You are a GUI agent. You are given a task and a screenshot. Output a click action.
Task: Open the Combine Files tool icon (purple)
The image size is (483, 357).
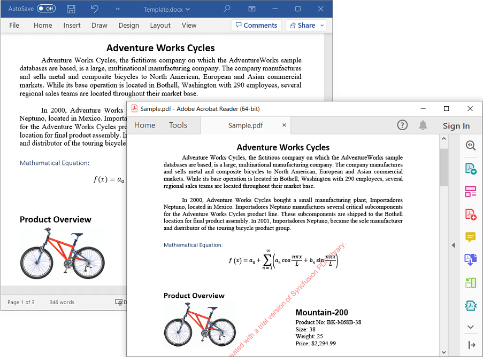470,259
